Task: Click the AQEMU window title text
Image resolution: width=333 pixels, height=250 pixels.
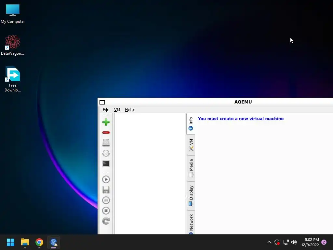Action: 243,102
